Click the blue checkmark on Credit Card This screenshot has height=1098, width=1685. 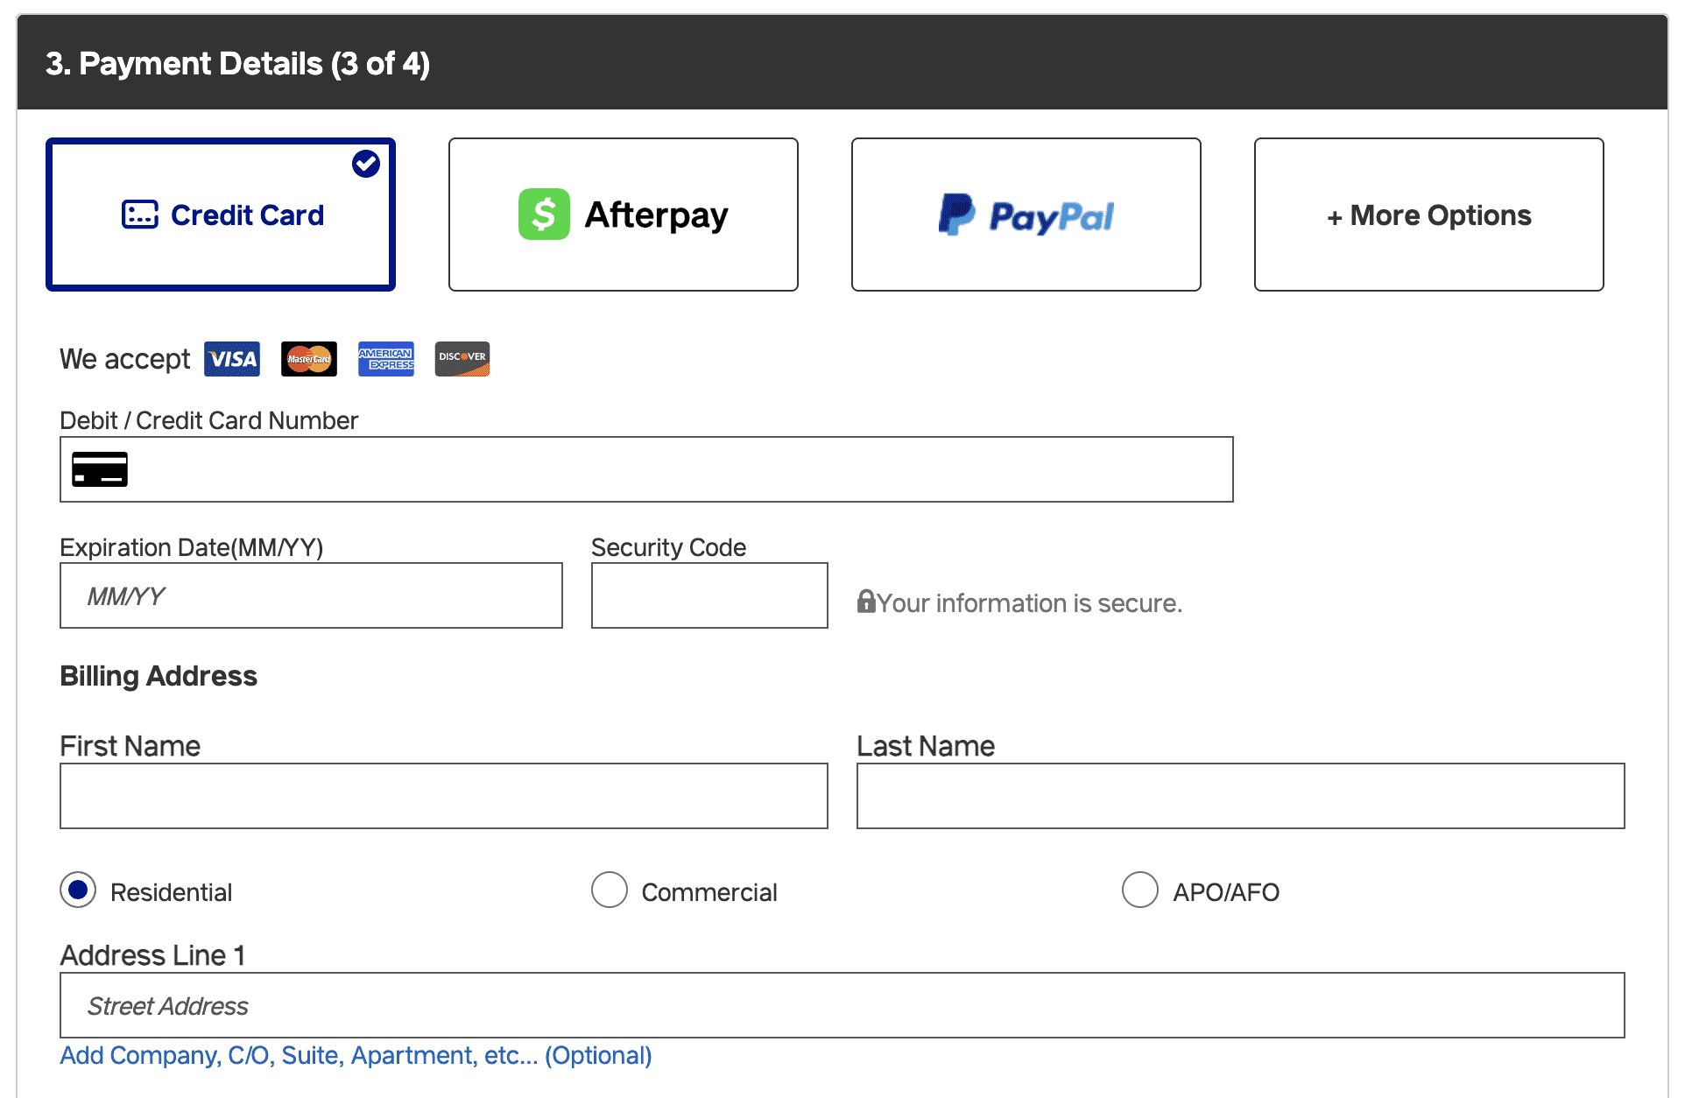[x=366, y=164]
